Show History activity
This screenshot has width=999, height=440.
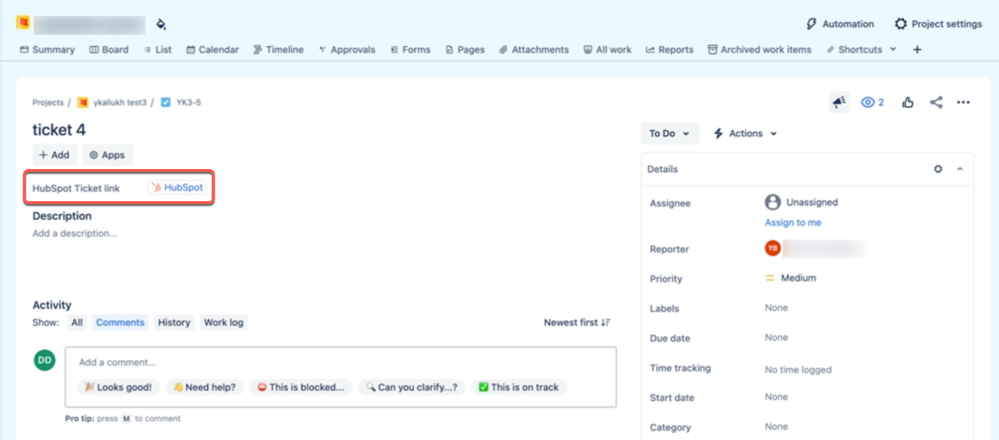[174, 323]
